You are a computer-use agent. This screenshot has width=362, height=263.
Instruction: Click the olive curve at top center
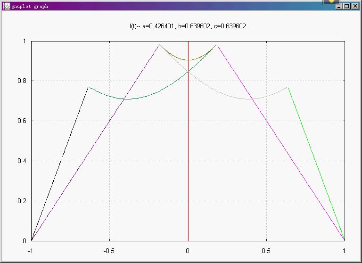point(188,60)
